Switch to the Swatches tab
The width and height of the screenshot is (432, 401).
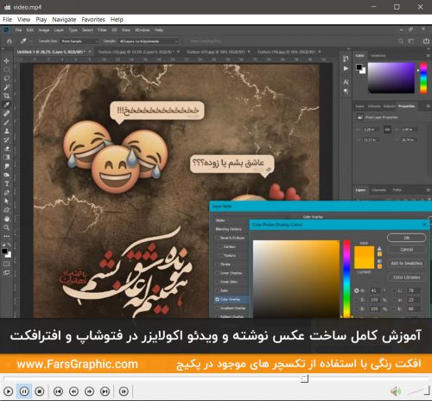(x=378, y=55)
